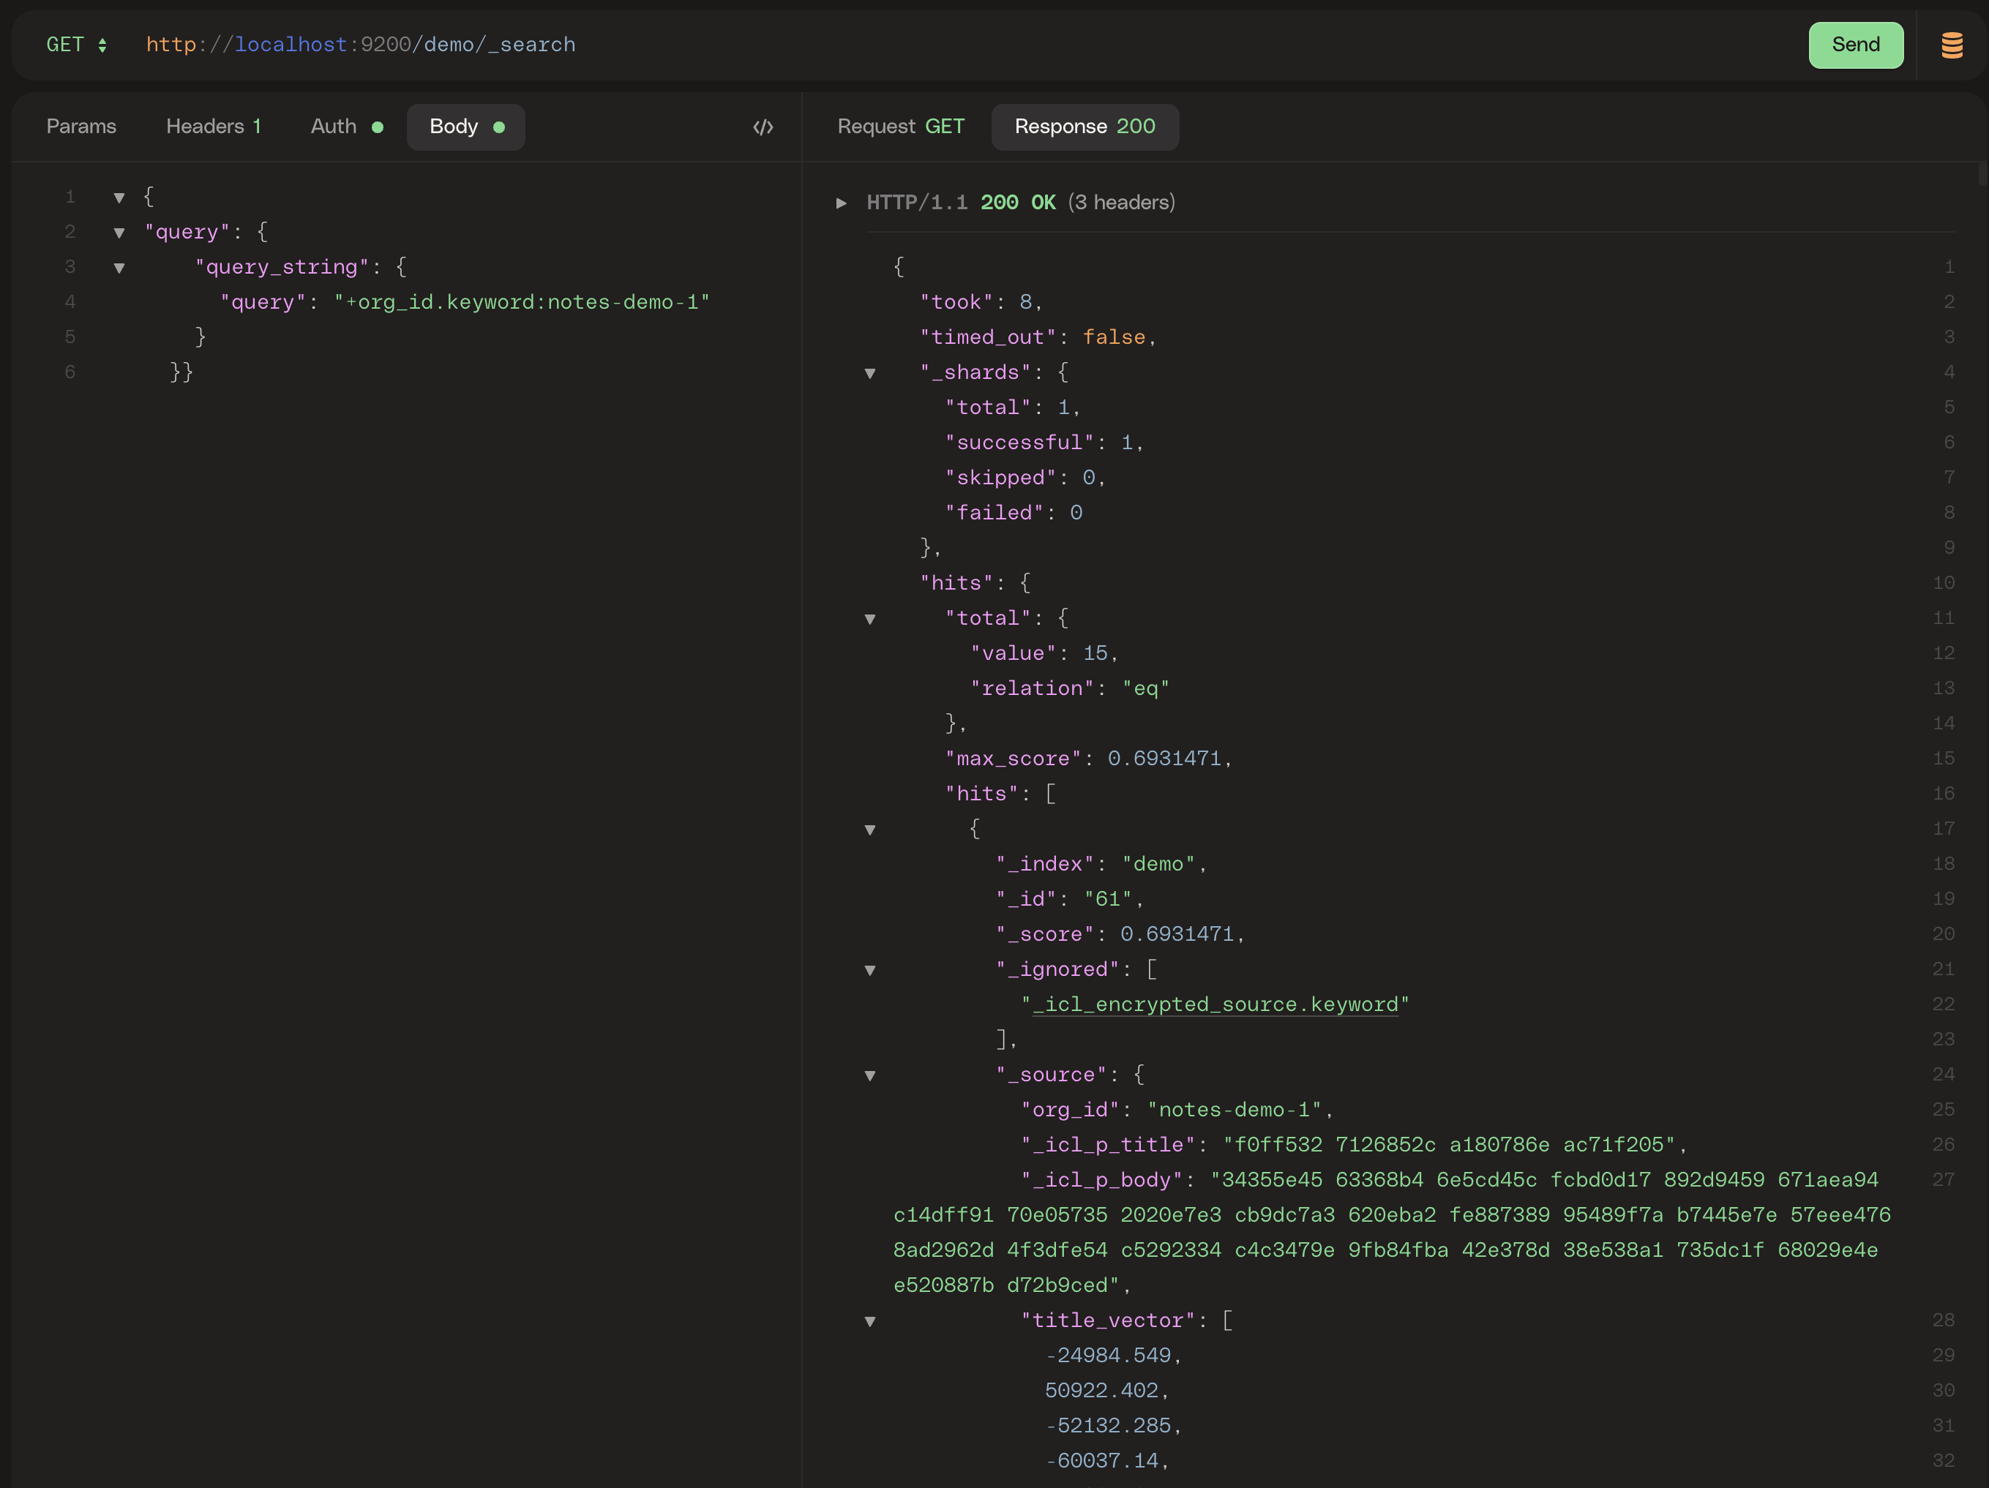Image resolution: width=1989 pixels, height=1488 pixels.
Task: Click the orange database stack icon
Action: click(1951, 45)
